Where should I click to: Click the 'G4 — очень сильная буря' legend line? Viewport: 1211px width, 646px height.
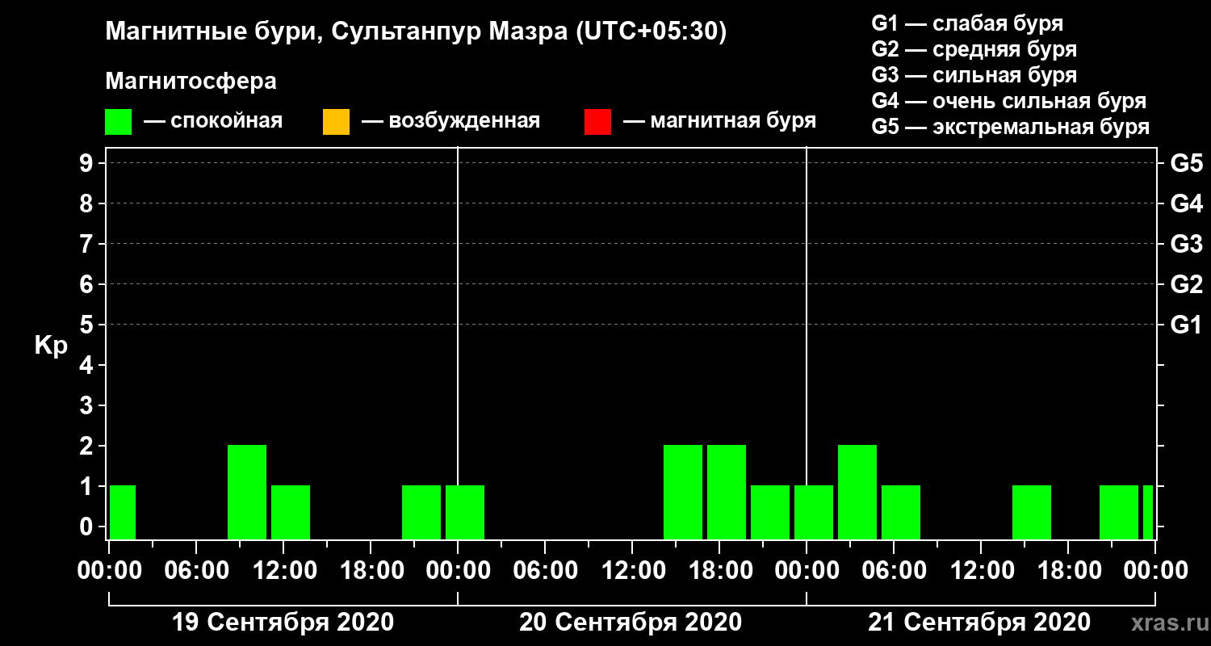1009,101
